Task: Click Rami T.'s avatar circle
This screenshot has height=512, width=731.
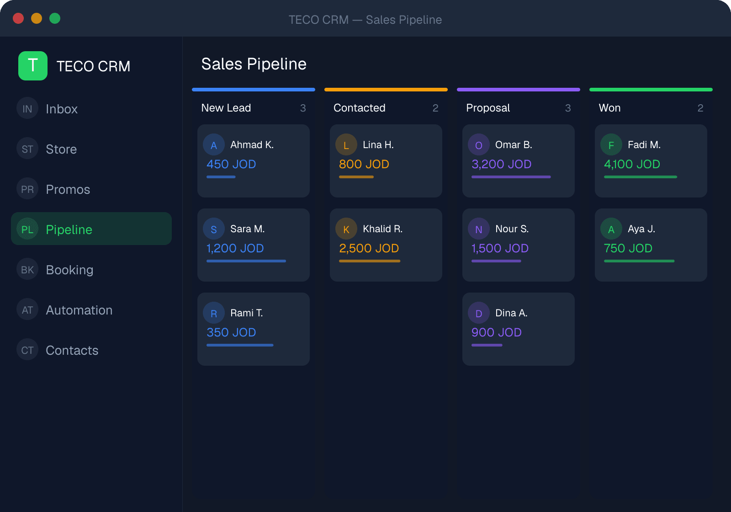Action: 214,313
